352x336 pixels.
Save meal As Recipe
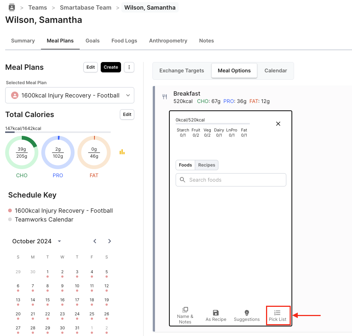[216, 316]
